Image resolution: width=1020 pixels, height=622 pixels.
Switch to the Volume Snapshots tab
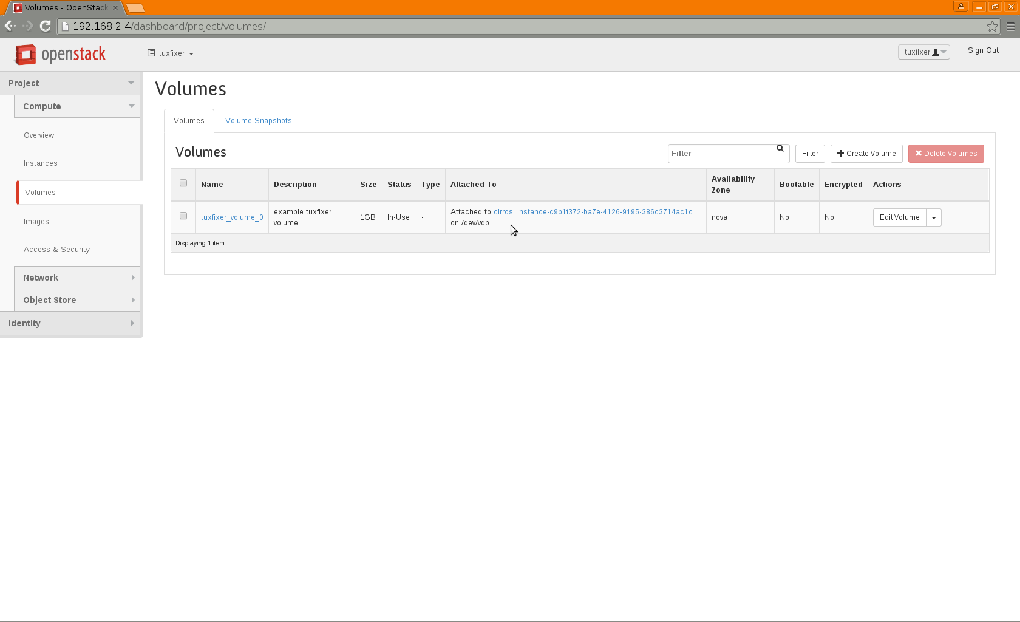pyautogui.click(x=258, y=121)
